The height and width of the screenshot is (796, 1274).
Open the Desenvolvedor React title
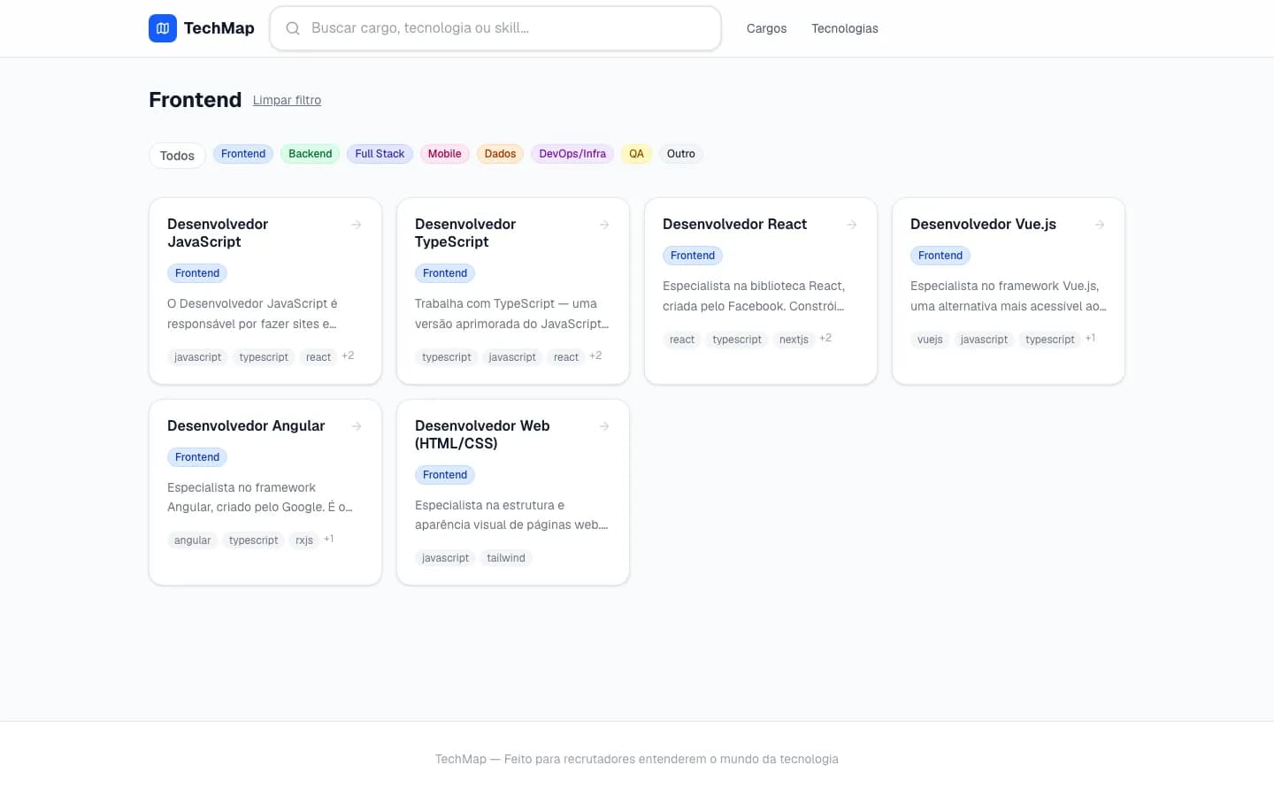click(x=734, y=225)
